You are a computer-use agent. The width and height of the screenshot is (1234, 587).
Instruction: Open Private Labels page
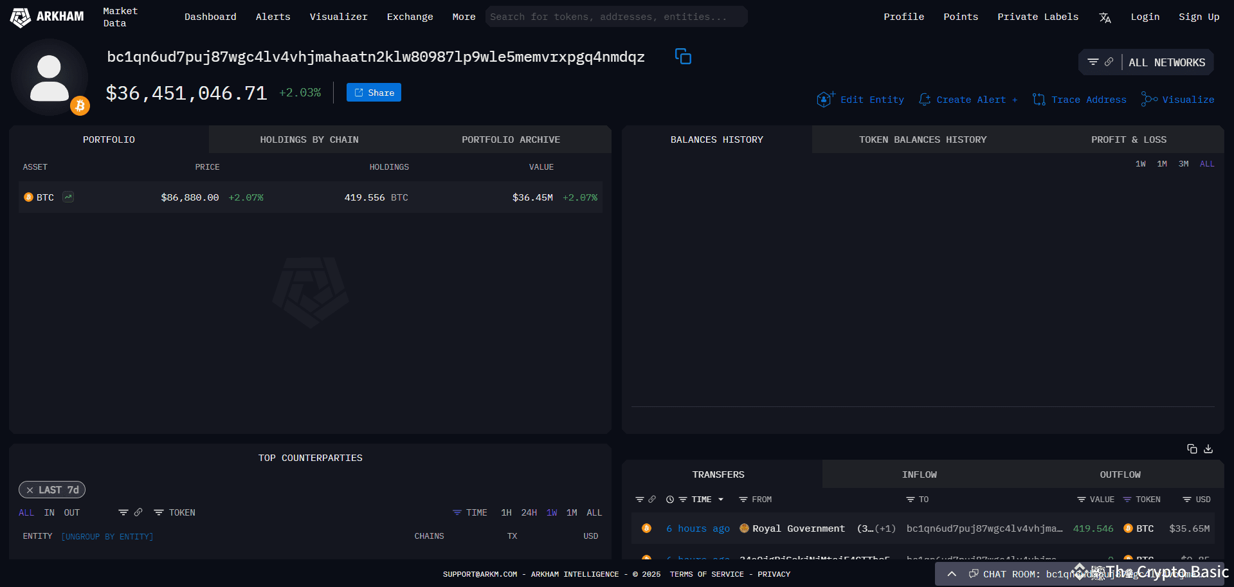(x=1038, y=17)
